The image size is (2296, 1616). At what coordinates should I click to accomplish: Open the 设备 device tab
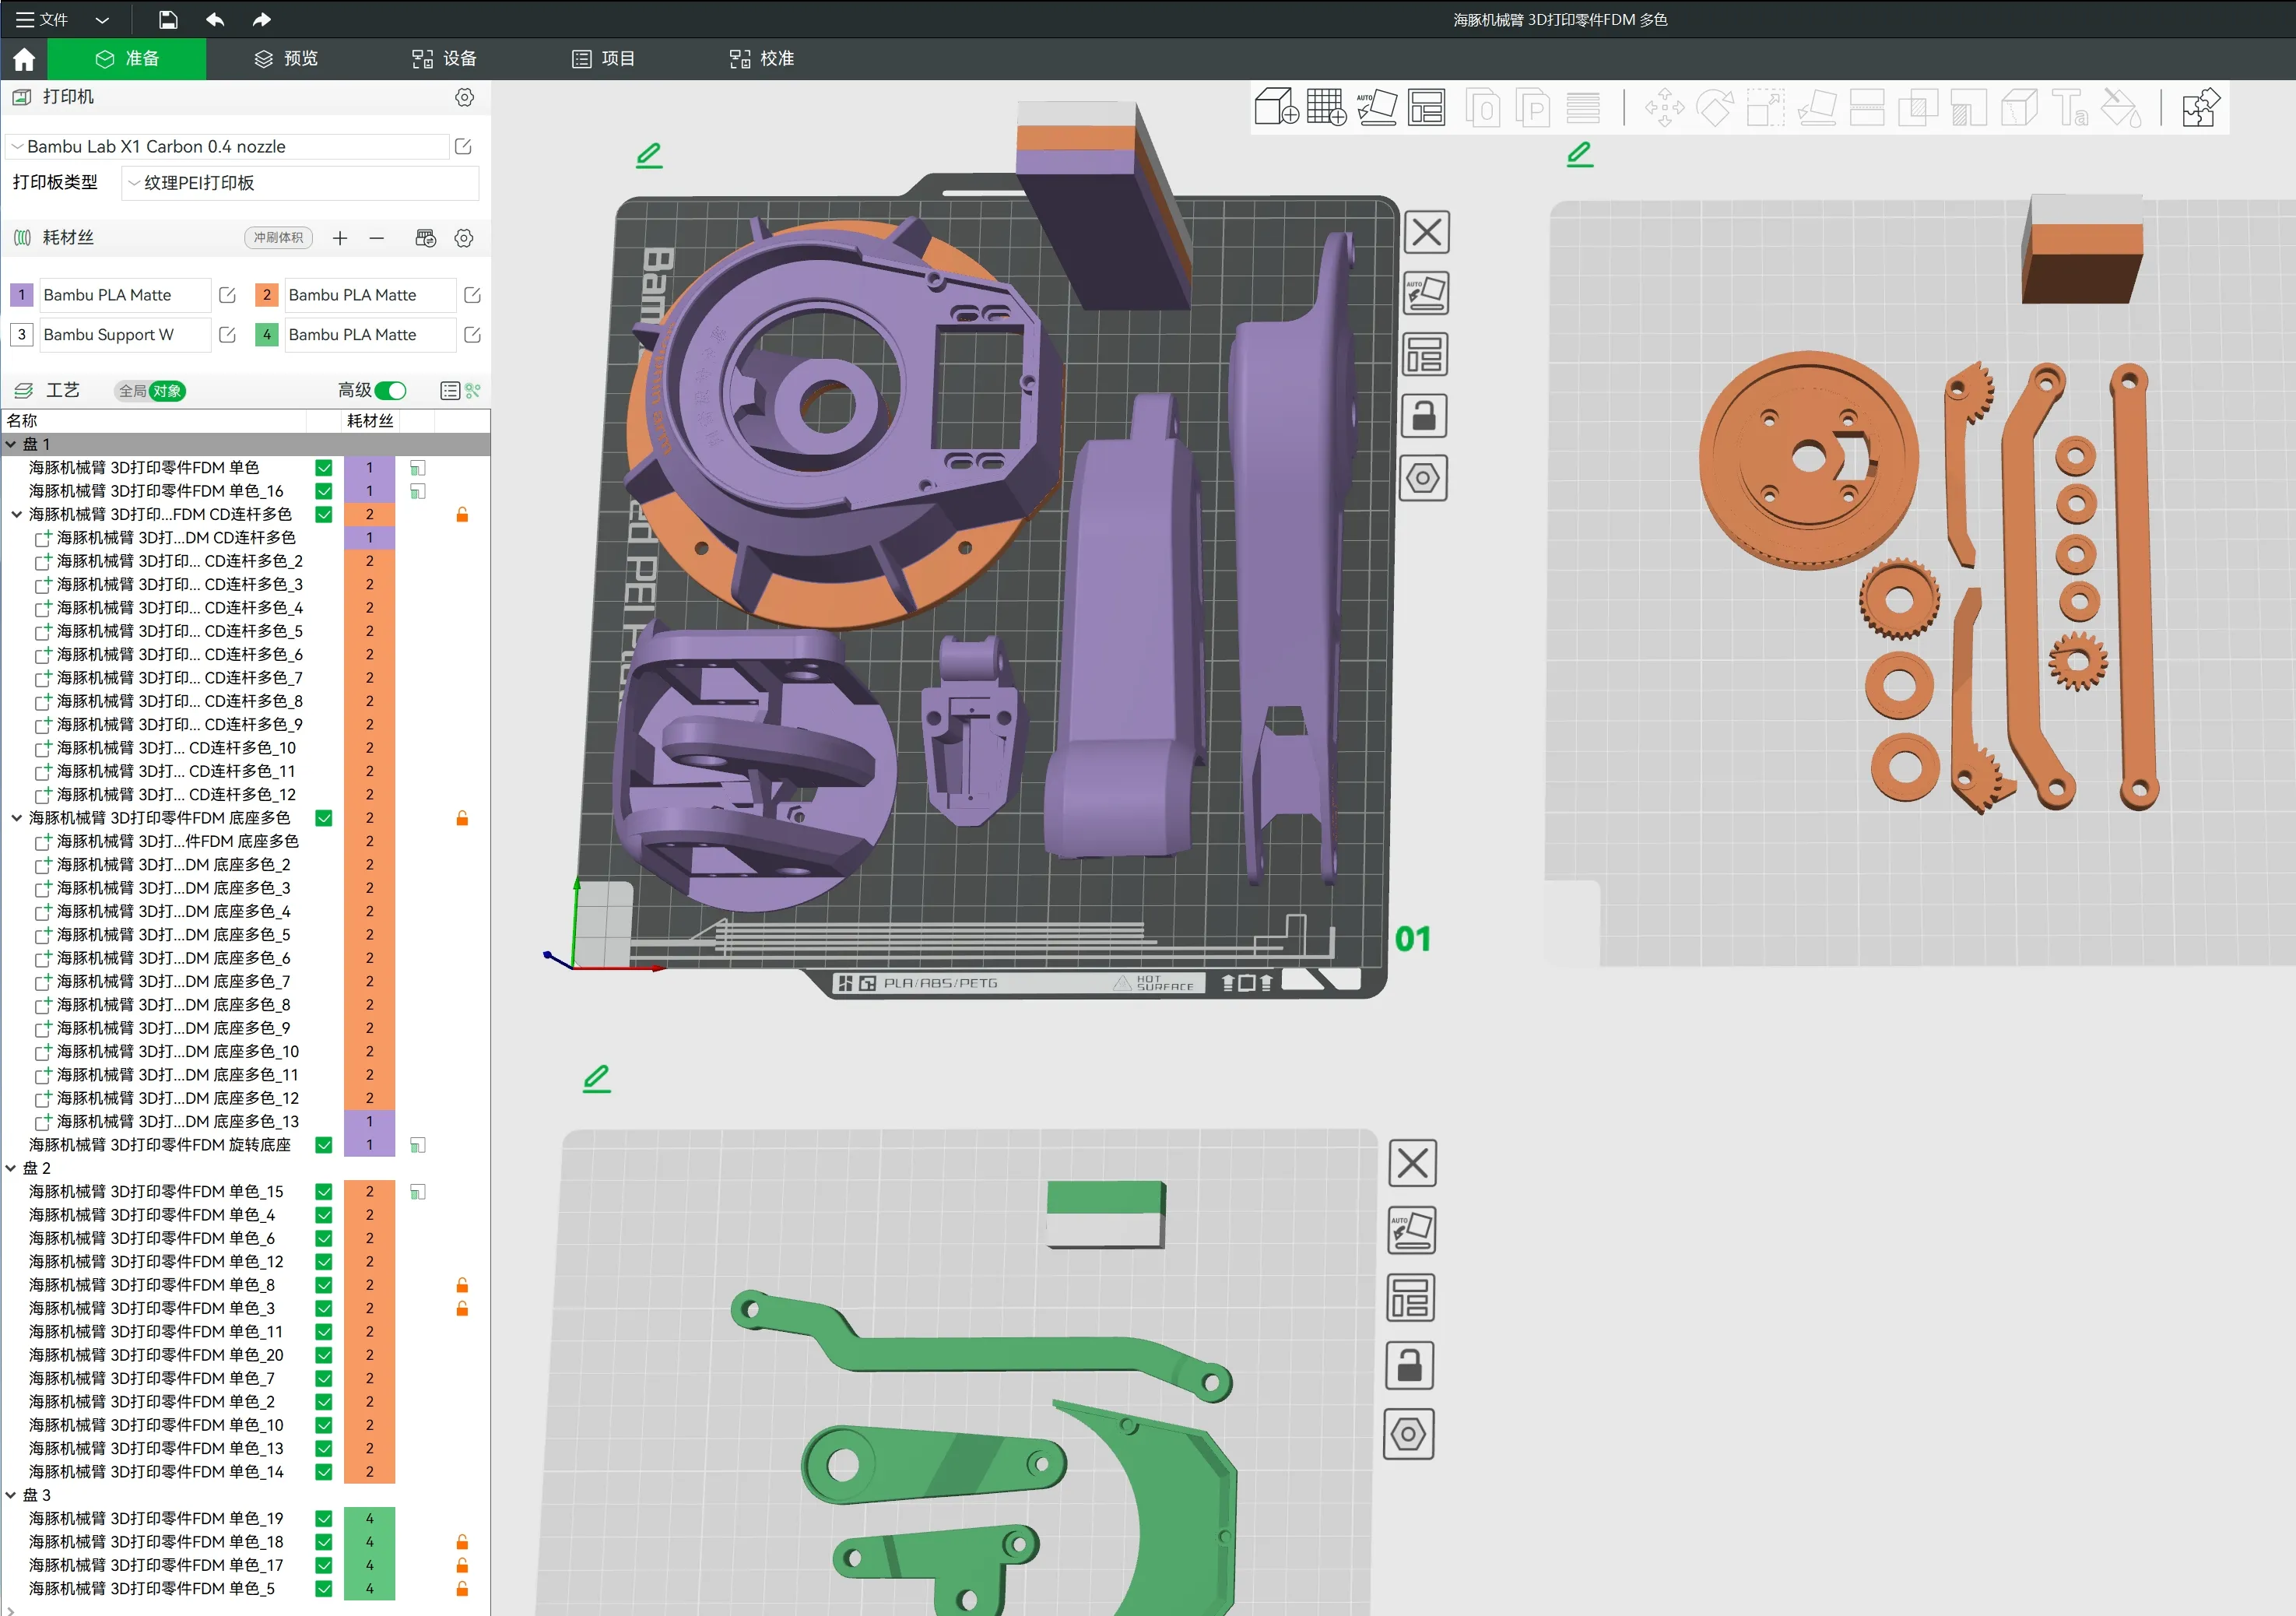click(445, 58)
